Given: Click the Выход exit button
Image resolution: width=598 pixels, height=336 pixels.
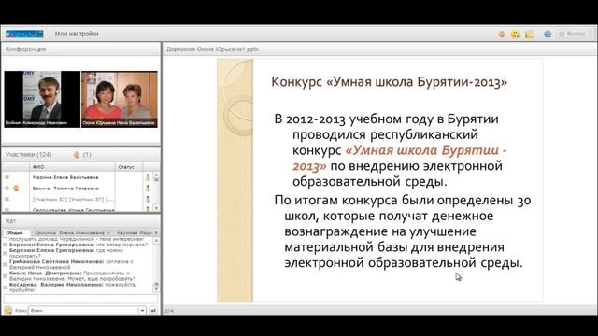Looking at the screenshot, I should 572,34.
